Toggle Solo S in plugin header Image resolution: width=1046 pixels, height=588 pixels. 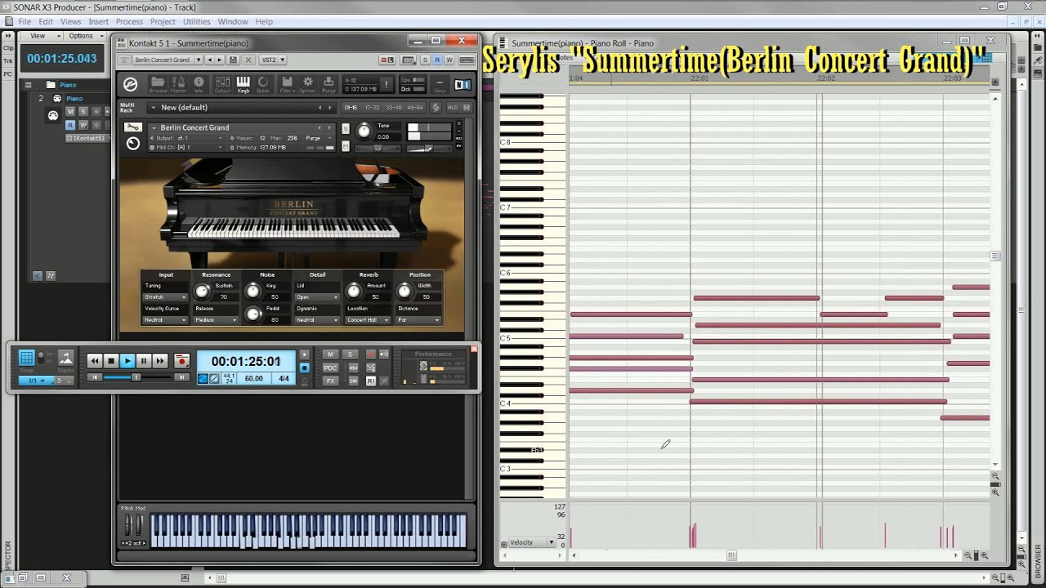click(426, 60)
